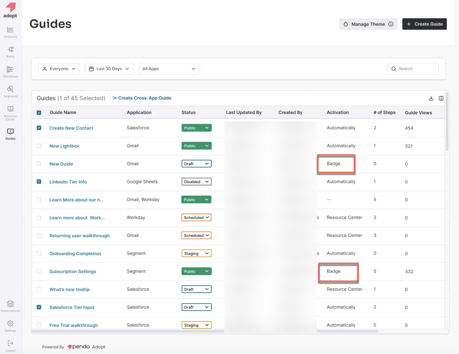Open New Lightbox Public status dropdown
This screenshot has height=354, width=459.
click(x=196, y=146)
